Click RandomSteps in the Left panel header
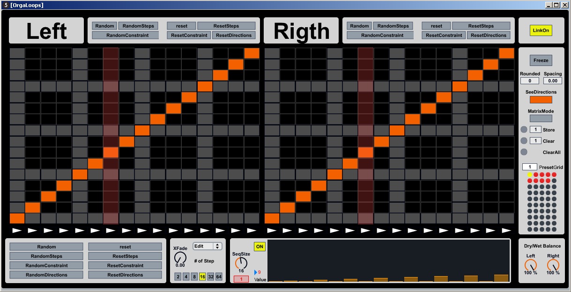Image resolution: width=571 pixels, height=292 pixels. coord(138,26)
